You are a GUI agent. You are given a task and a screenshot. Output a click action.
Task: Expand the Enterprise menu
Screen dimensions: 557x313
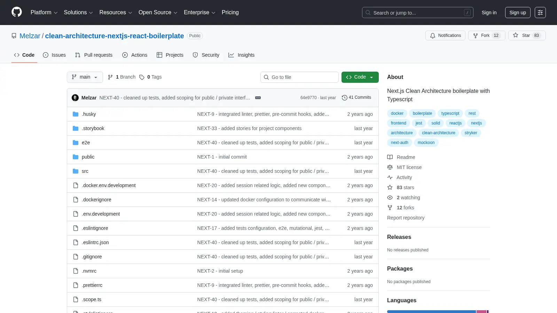click(x=199, y=13)
